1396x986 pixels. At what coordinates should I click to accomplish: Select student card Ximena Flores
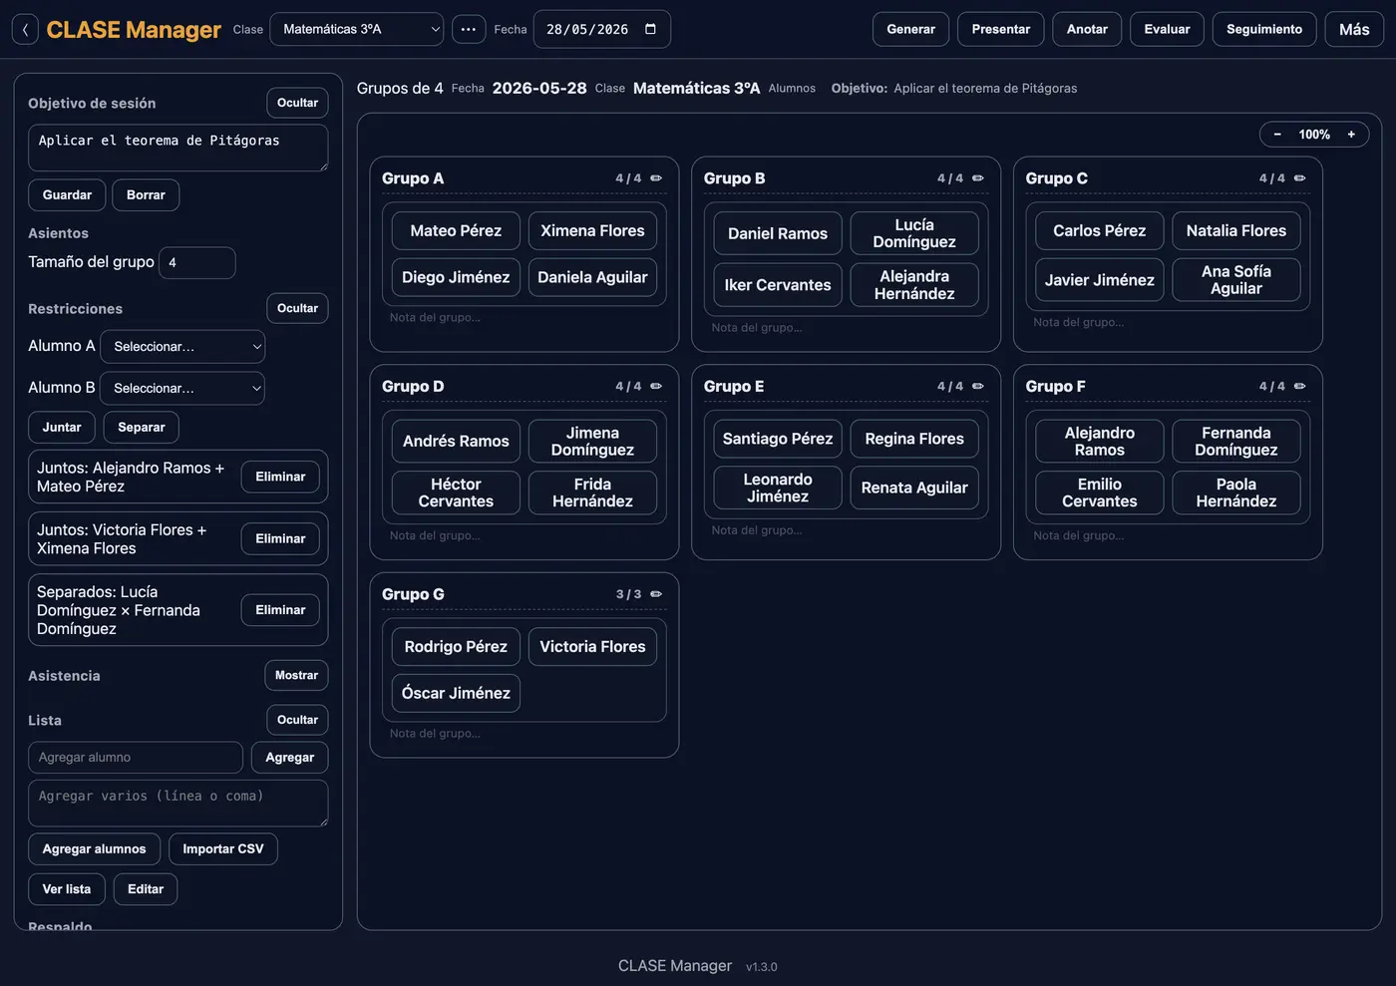(592, 230)
